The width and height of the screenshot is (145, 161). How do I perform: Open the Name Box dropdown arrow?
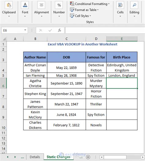click(25, 30)
